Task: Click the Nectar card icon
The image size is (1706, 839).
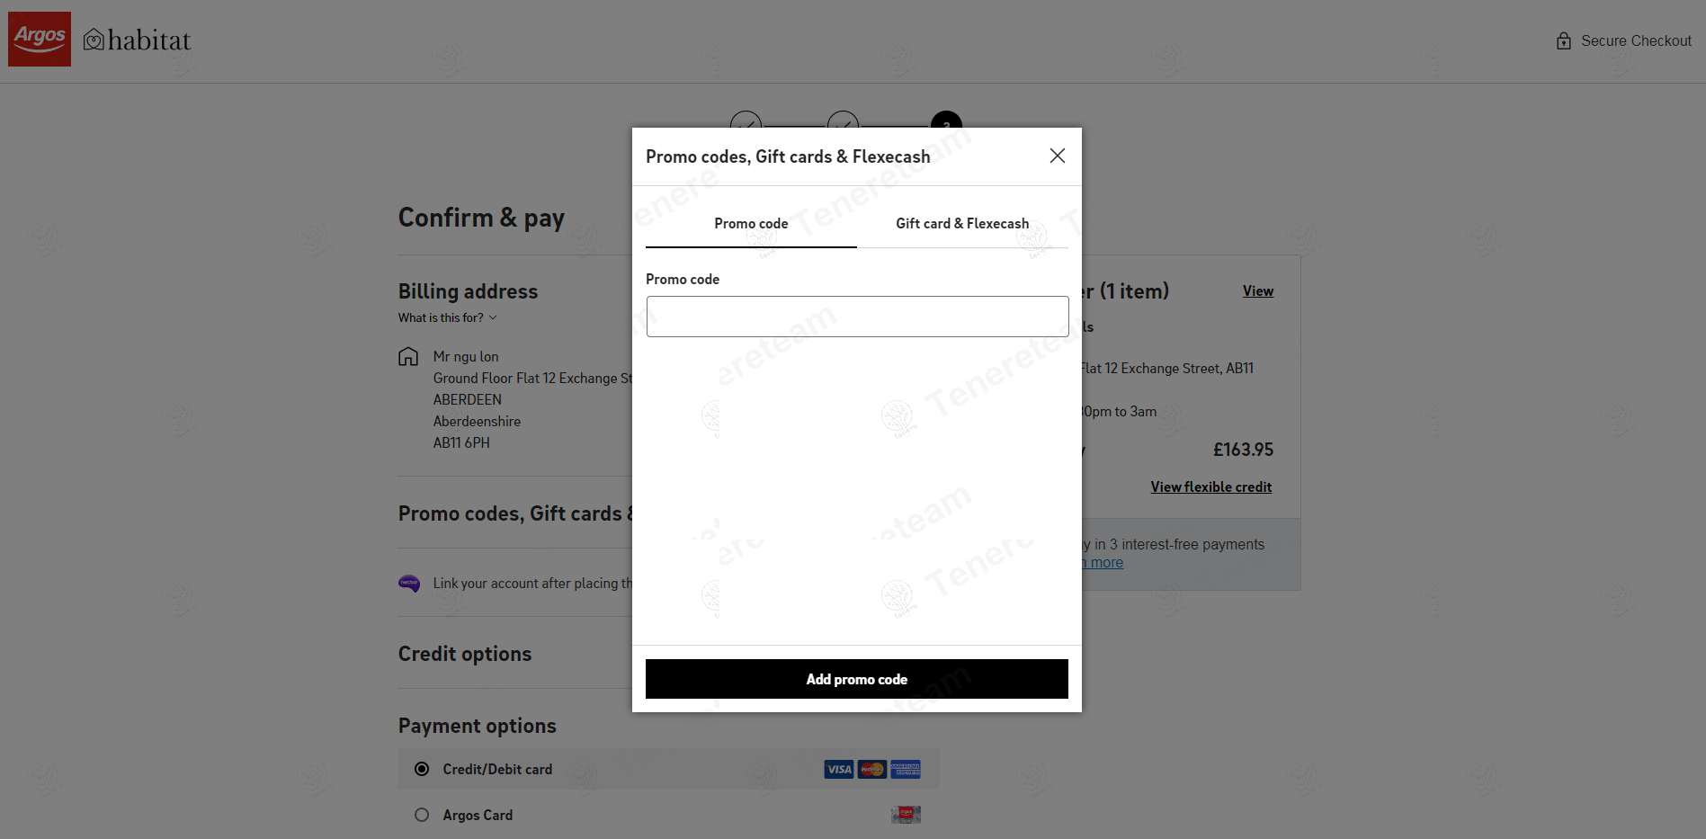Action: tap(409, 584)
